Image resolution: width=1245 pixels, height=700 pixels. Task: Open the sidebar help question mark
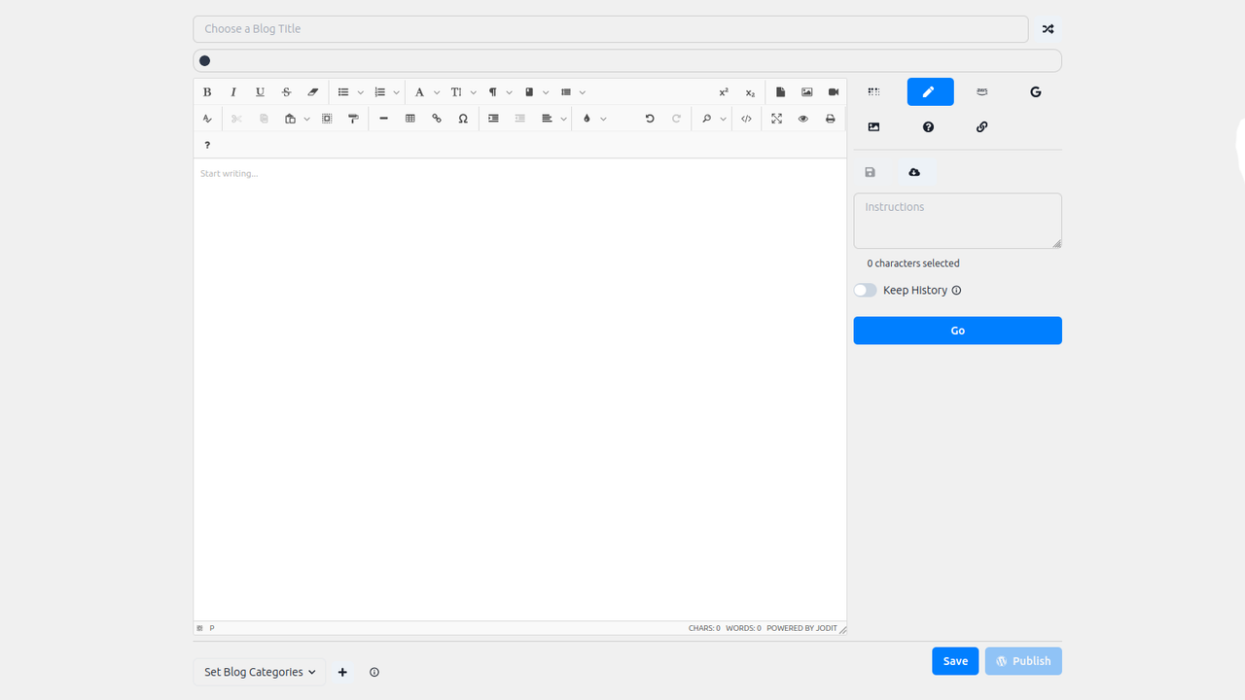[x=928, y=126]
